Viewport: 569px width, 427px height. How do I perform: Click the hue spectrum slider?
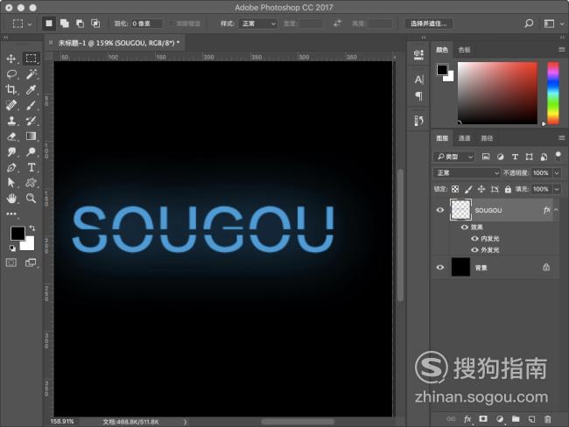pyautogui.click(x=553, y=93)
